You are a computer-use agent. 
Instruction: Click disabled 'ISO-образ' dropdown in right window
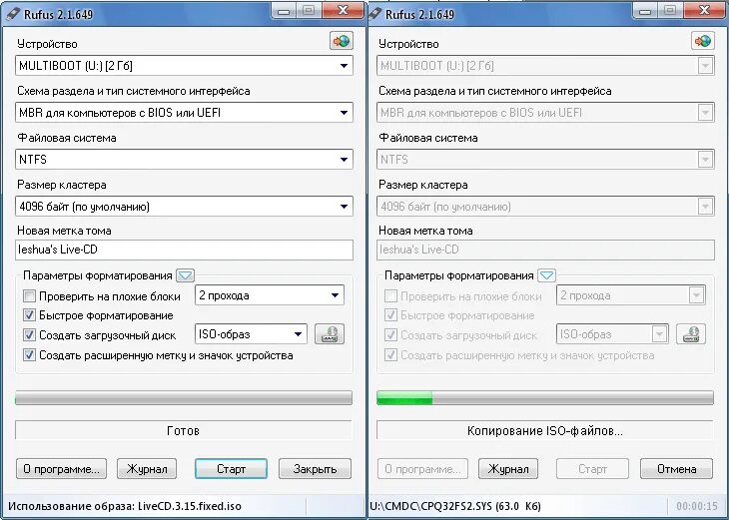pos(612,334)
